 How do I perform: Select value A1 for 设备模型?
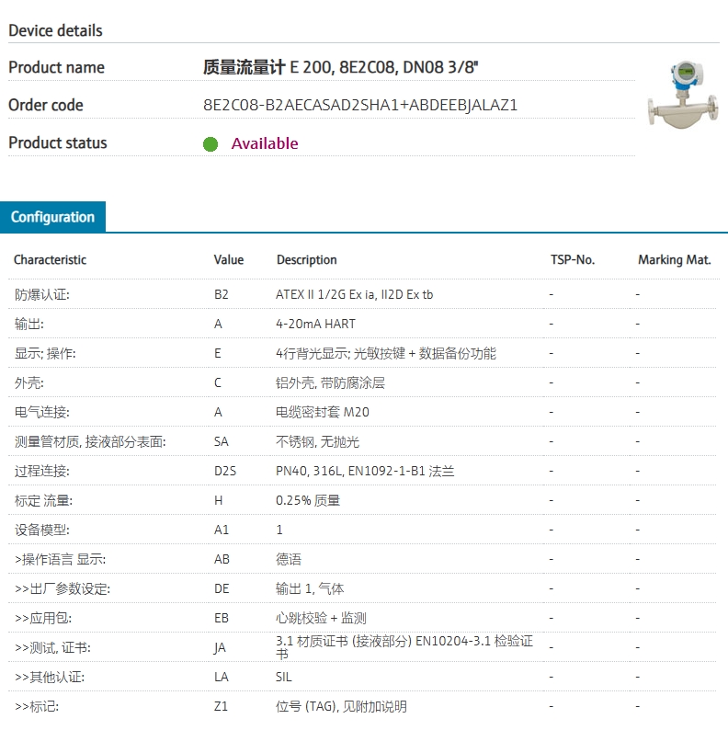coord(222,530)
